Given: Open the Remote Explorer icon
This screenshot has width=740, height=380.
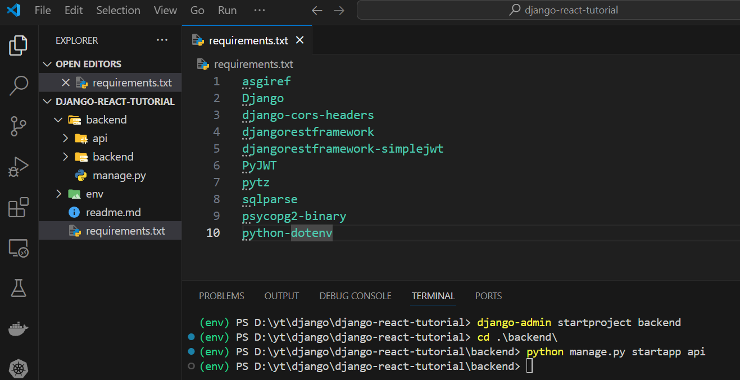Looking at the screenshot, I should click(x=19, y=248).
